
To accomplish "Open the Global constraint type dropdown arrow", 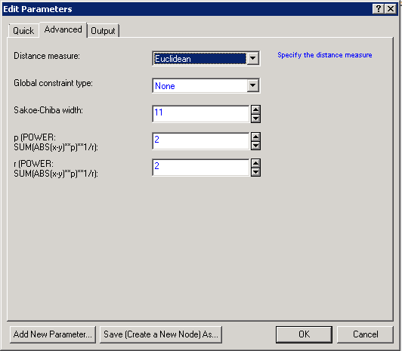I will pyautogui.click(x=253, y=85).
